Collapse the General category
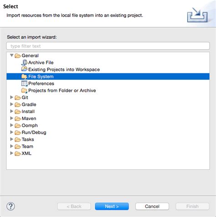This screenshot has width=216, height=217. [12, 55]
